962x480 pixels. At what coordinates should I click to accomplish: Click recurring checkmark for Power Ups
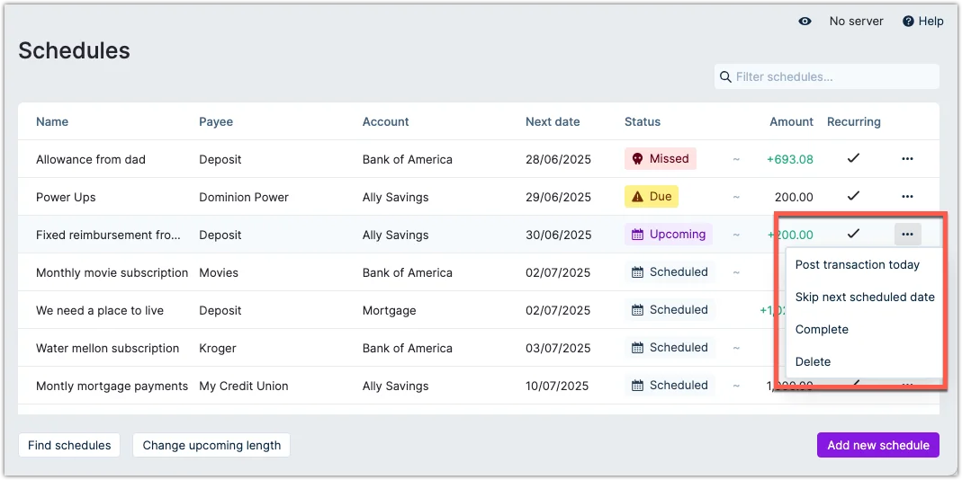pos(853,197)
